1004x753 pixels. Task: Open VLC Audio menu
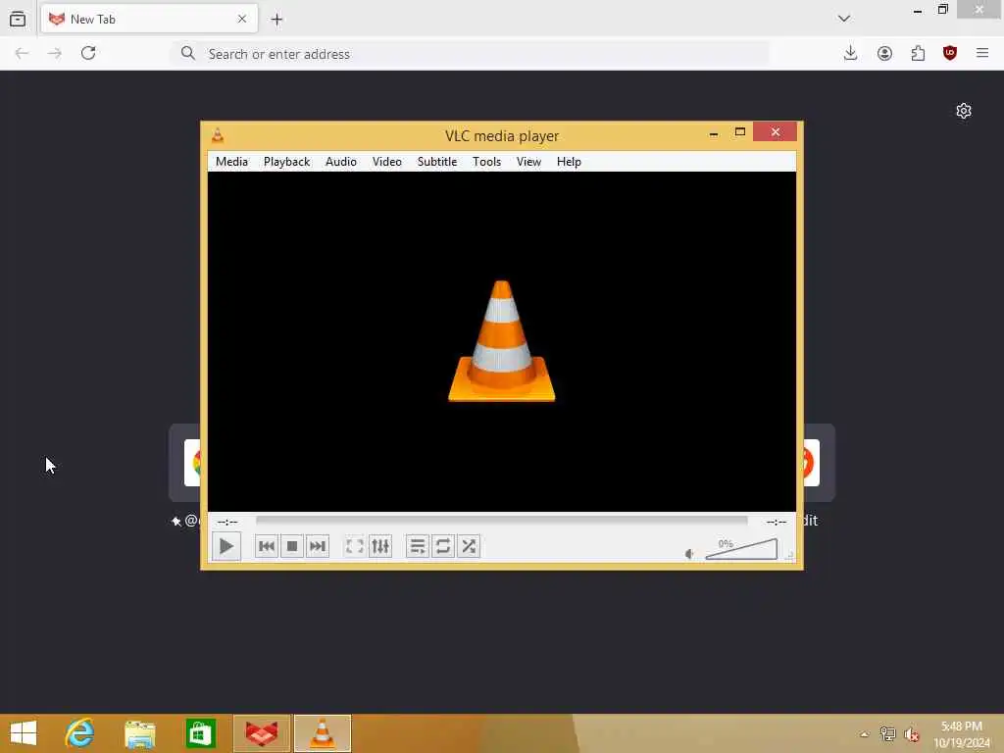click(340, 162)
